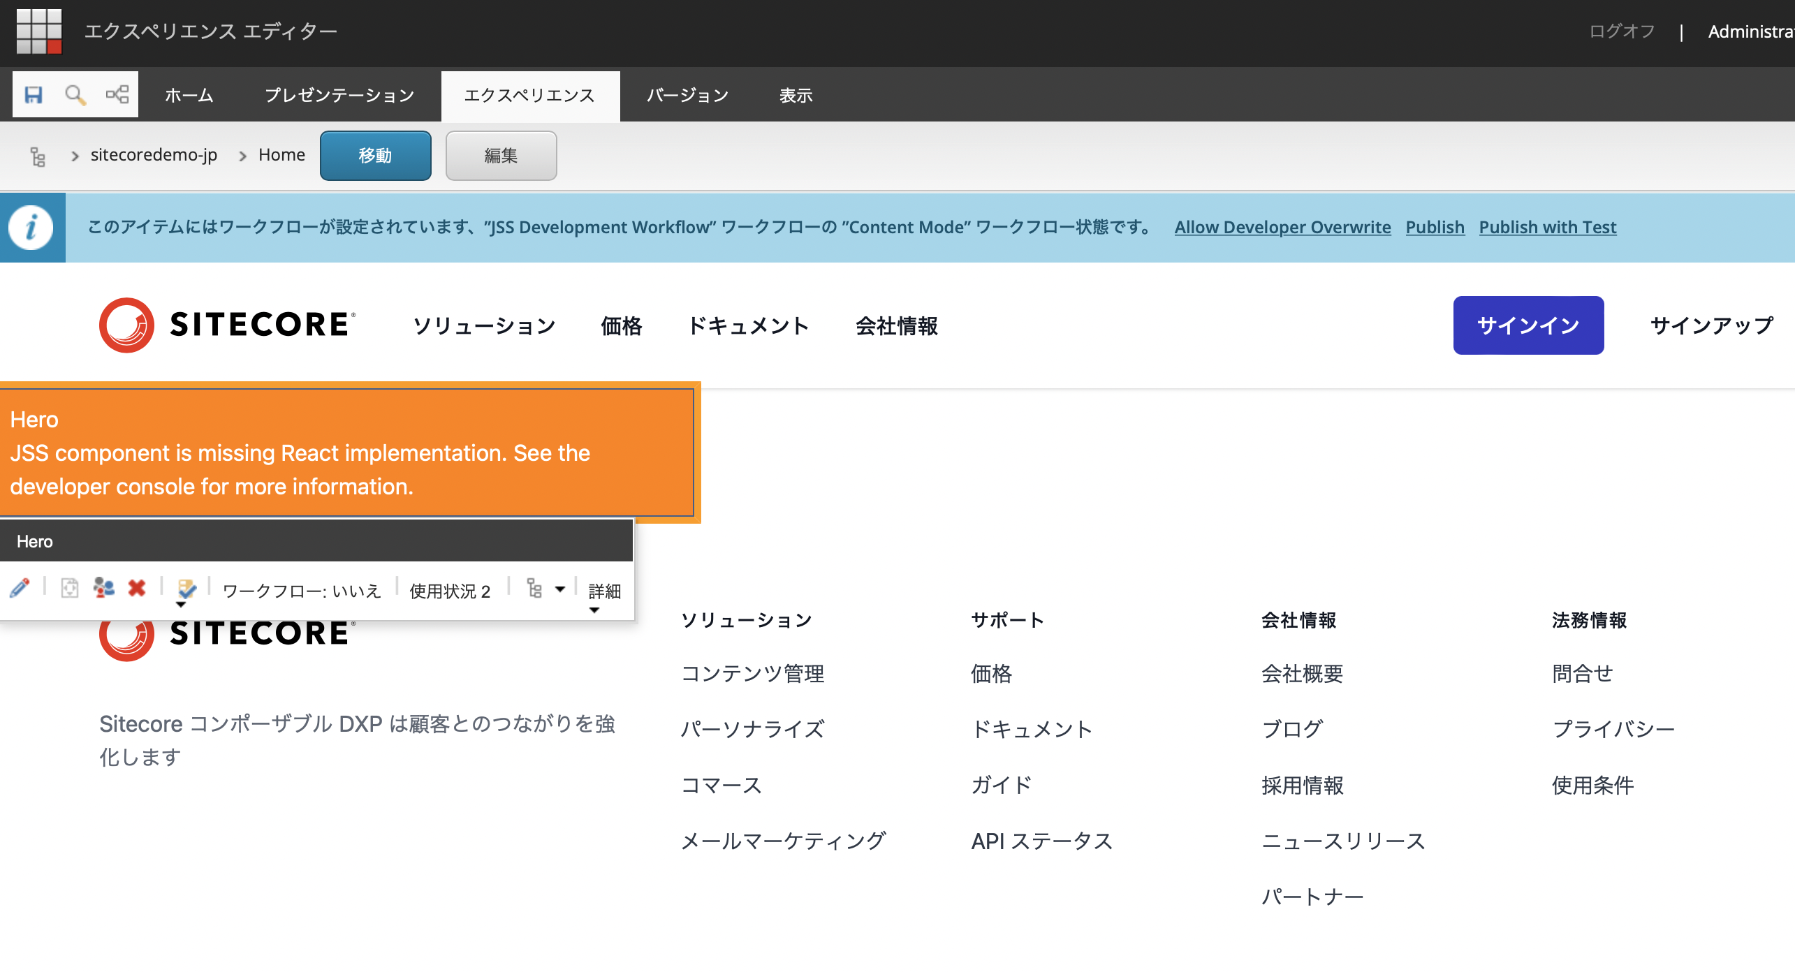Open the ソリューション nav menu item

point(484,325)
